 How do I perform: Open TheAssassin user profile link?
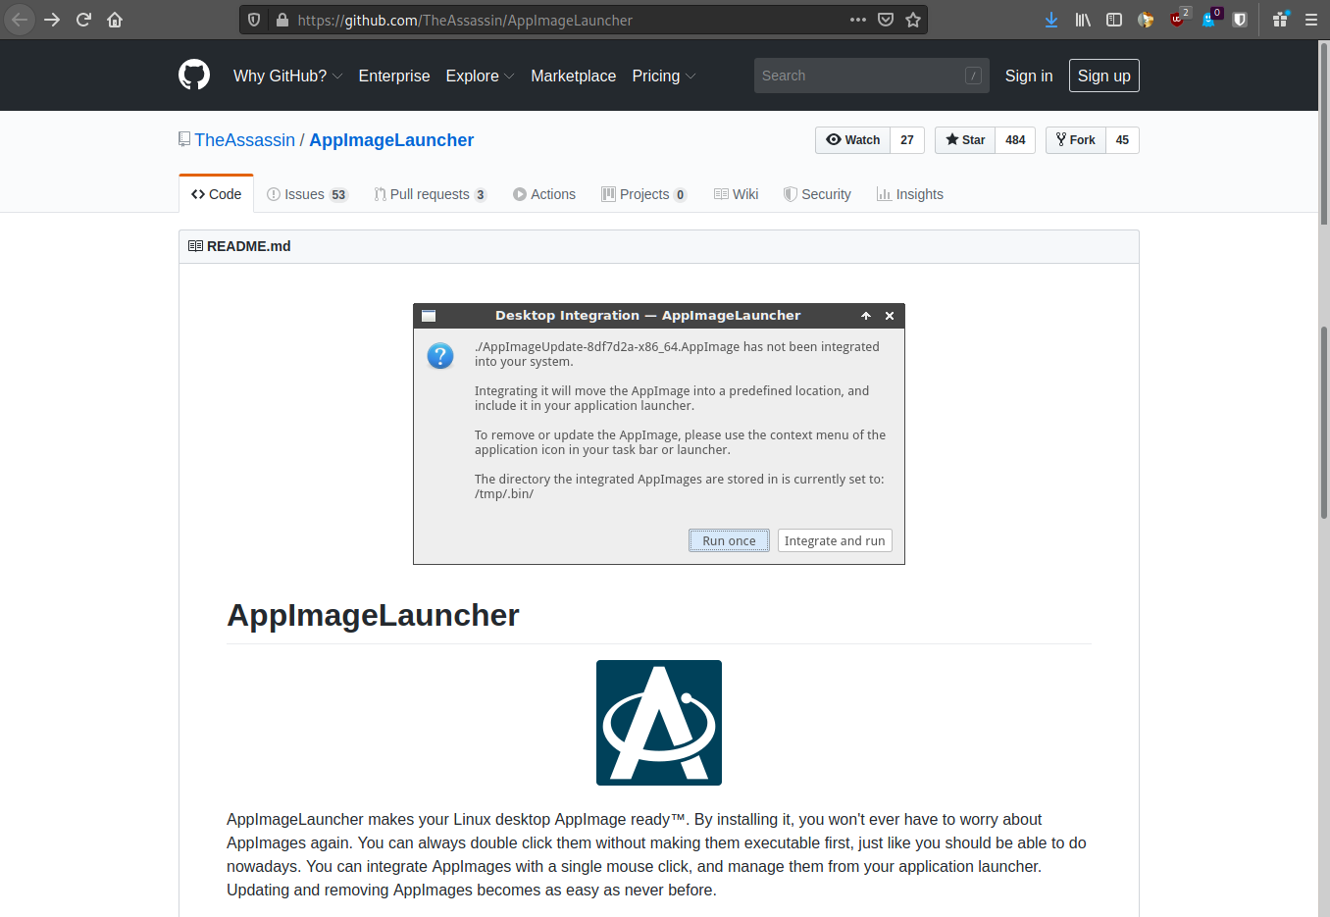click(244, 140)
